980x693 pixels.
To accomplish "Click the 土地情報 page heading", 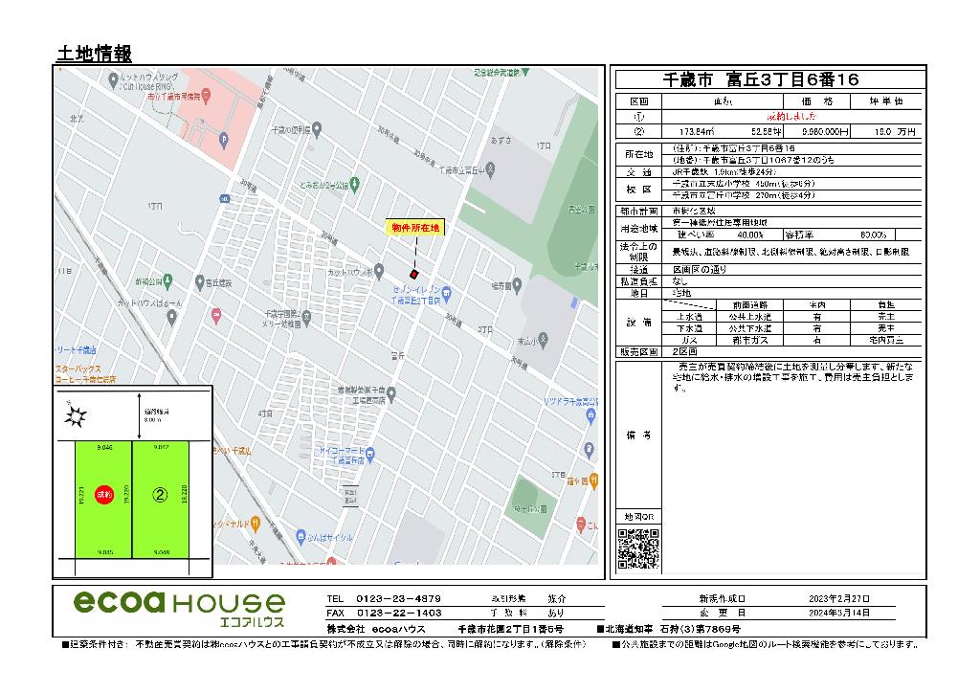I will (94, 53).
